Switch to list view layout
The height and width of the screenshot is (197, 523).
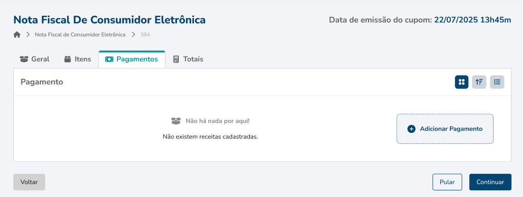[x=497, y=82]
